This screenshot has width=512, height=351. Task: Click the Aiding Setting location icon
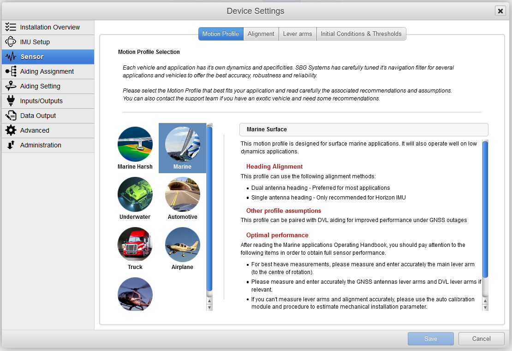click(x=11, y=86)
